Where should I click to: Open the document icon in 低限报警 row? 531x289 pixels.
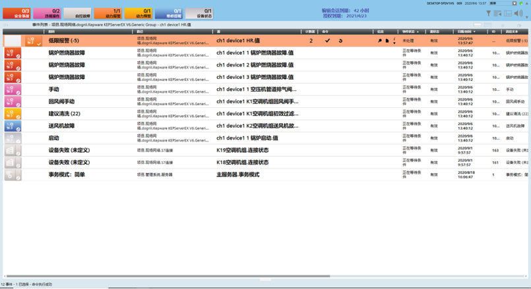coord(387,41)
